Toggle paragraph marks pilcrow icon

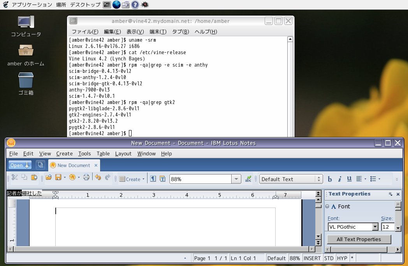point(153,179)
